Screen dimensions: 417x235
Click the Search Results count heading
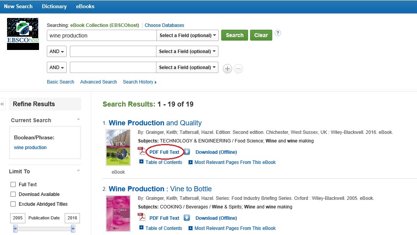point(148,104)
